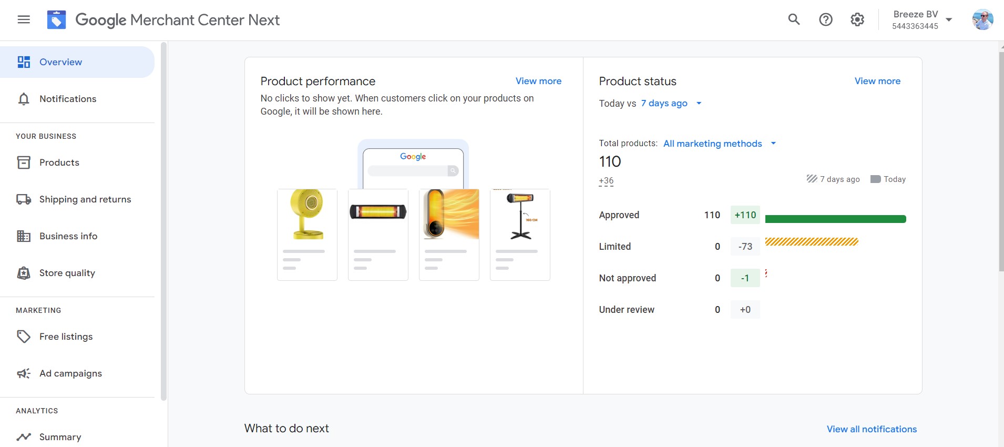Click the green Approved progress bar

point(835,219)
